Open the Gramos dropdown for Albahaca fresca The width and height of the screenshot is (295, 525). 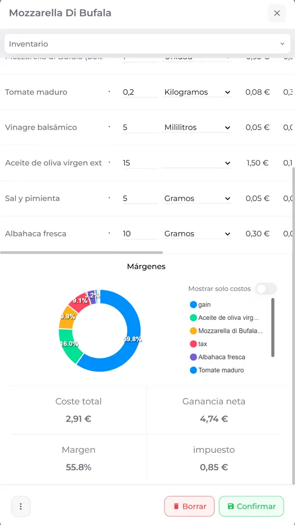pos(197,233)
